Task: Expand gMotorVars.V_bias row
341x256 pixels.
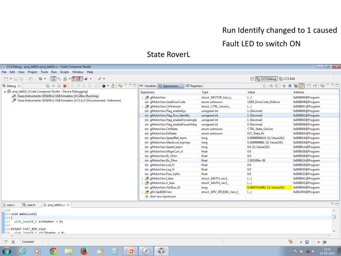Action: [143, 183]
